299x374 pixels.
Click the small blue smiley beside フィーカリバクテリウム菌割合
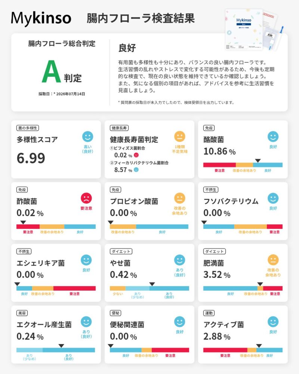pyautogui.click(x=136, y=169)
